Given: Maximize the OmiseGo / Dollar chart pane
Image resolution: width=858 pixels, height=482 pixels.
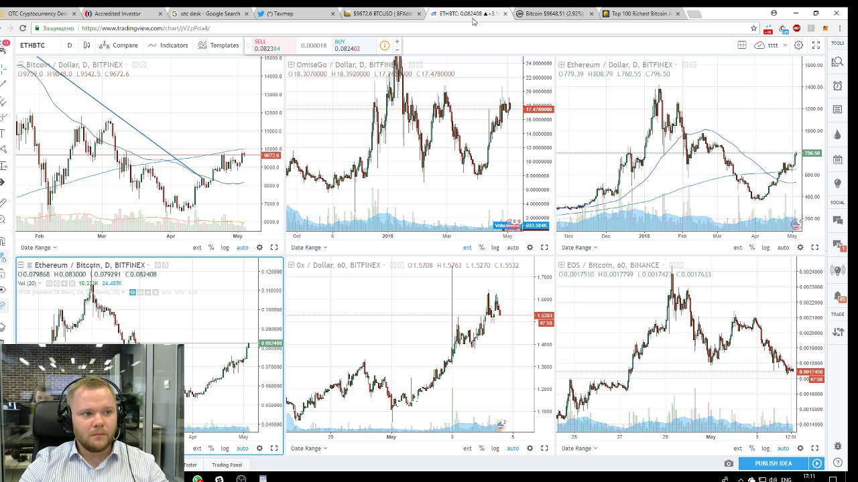Looking at the screenshot, I should 544,248.
